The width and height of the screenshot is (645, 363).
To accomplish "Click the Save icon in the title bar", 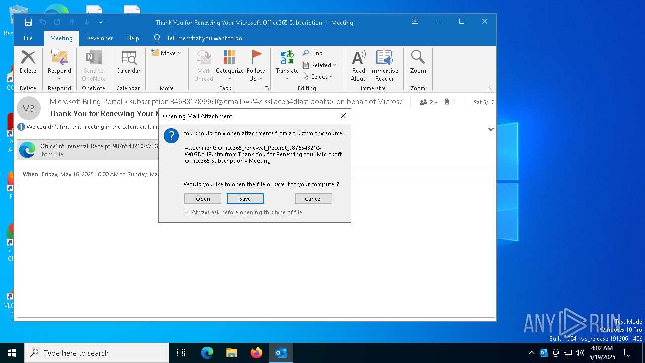I will coord(28,22).
